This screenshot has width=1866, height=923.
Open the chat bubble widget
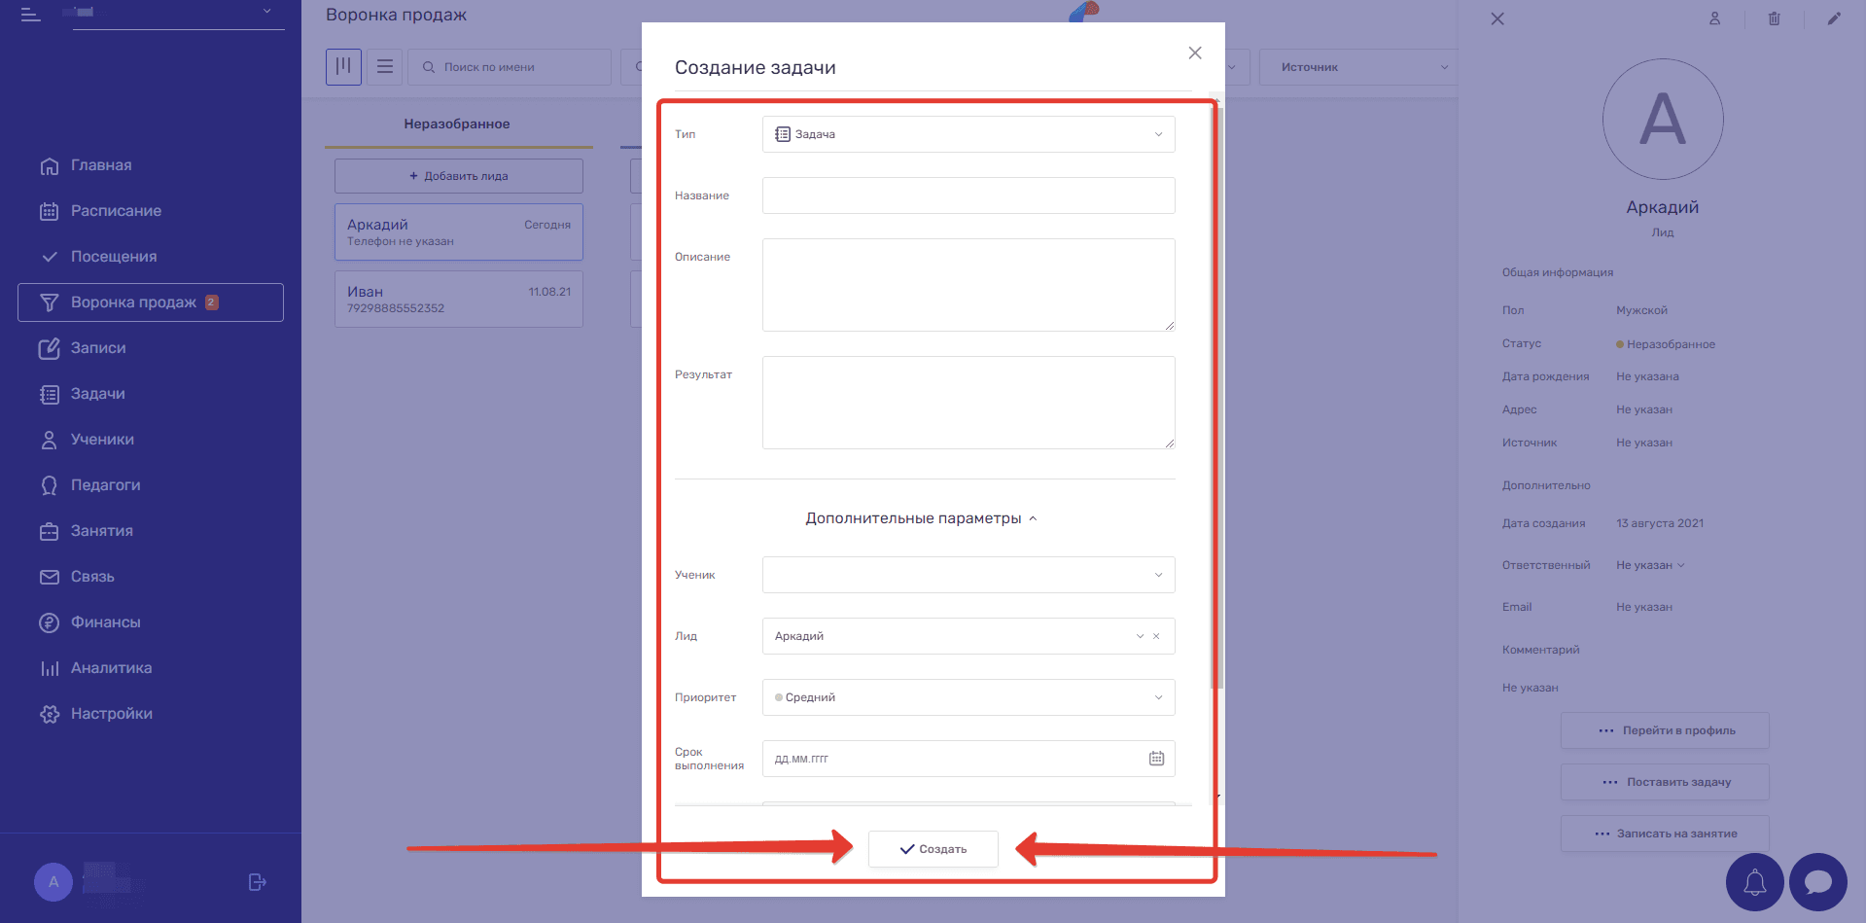(1817, 882)
